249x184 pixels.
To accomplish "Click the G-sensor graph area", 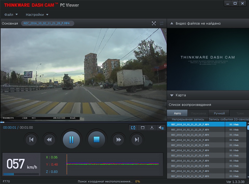I will 113,164.
